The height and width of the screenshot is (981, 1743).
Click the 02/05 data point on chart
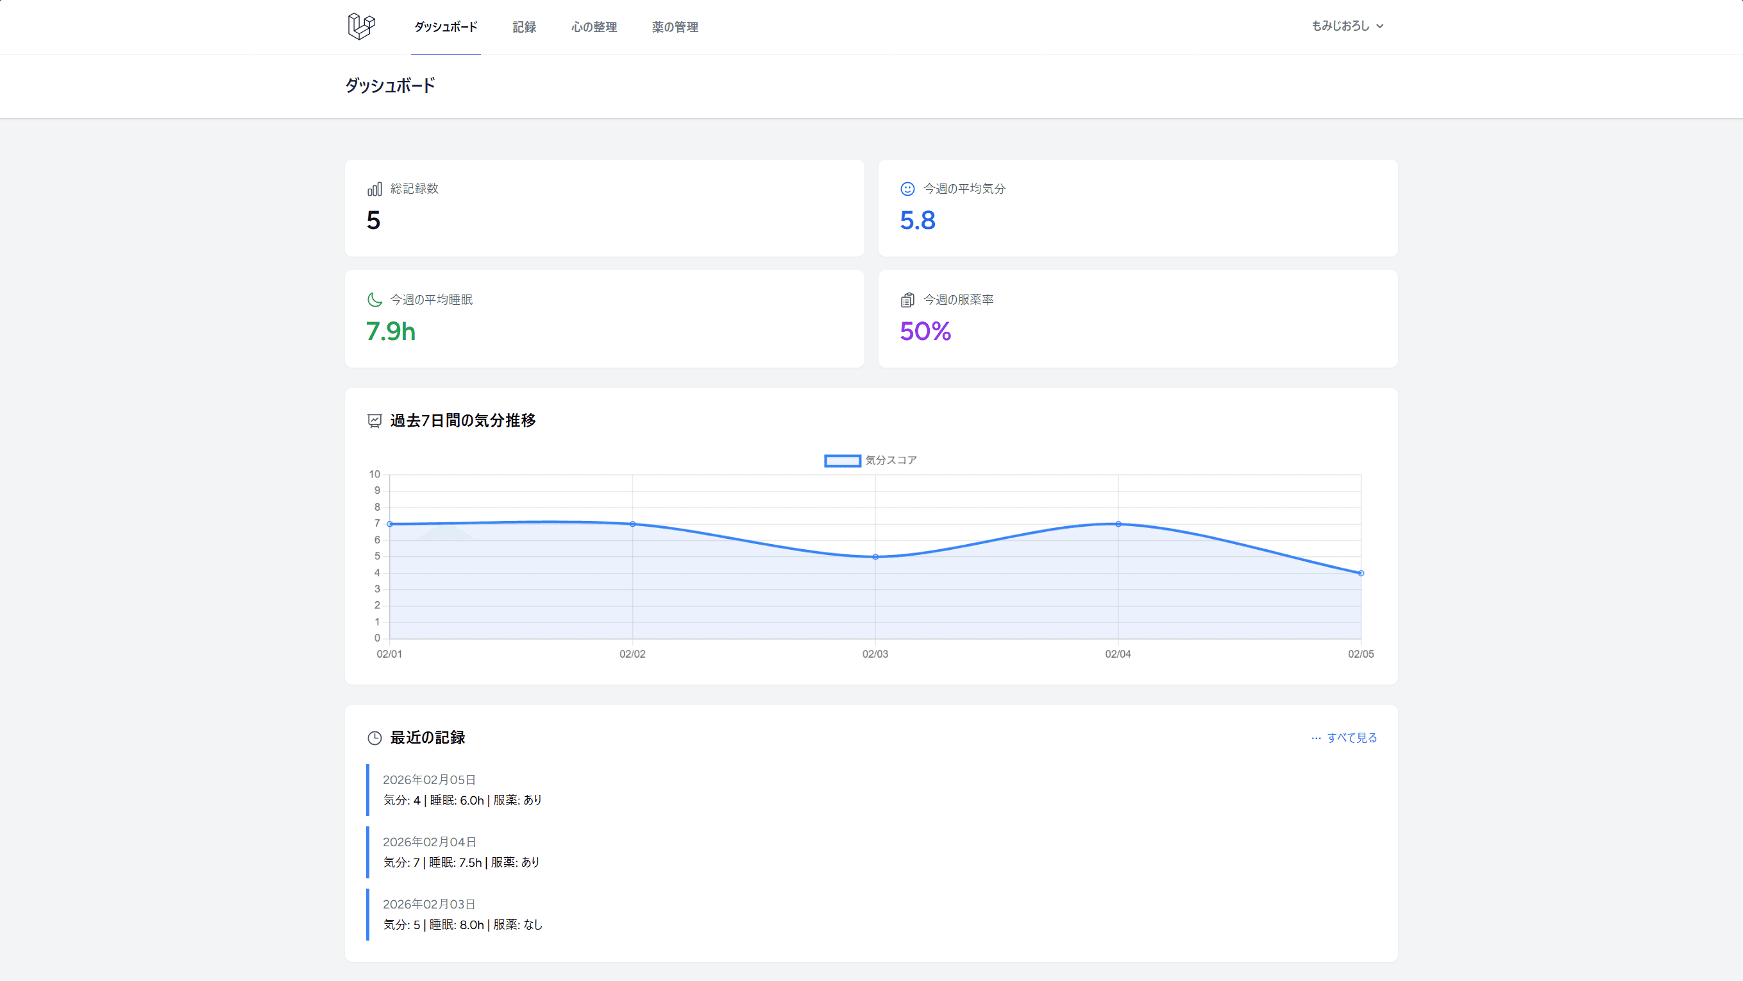pos(1360,573)
